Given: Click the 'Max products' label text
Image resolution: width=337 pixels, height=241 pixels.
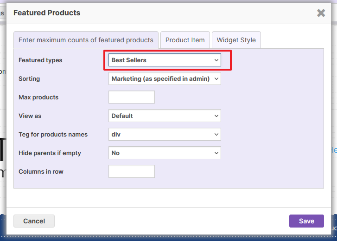Looking at the screenshot, I should click(38, 97).
